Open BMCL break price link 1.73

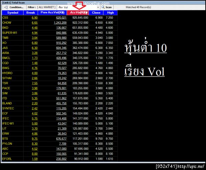tap(35, 58)
